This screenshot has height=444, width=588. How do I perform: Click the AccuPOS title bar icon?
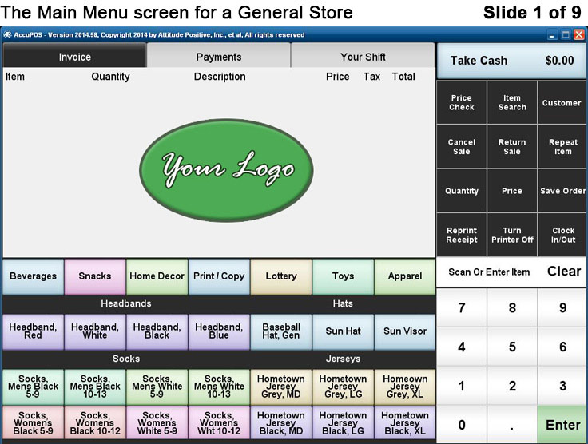7,35
